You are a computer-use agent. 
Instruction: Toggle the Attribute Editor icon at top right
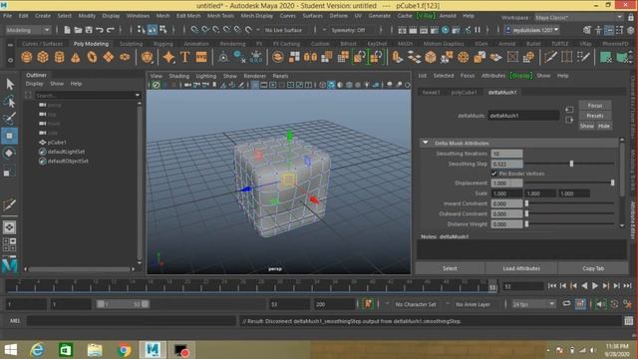tap(609, 30)
